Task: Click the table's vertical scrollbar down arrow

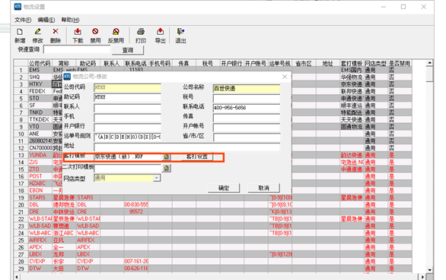Action: (x=429, y=270)
